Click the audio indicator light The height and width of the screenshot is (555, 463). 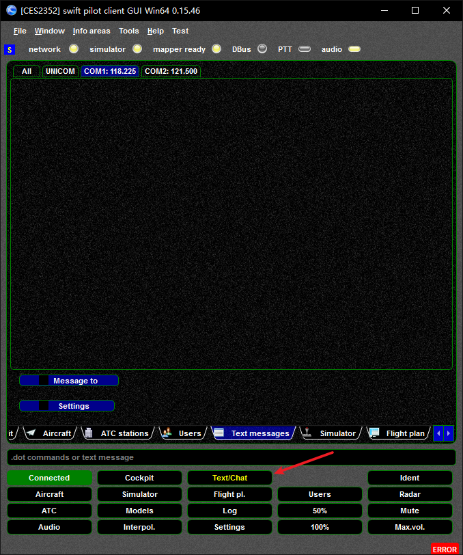click(x=354, y=49)
